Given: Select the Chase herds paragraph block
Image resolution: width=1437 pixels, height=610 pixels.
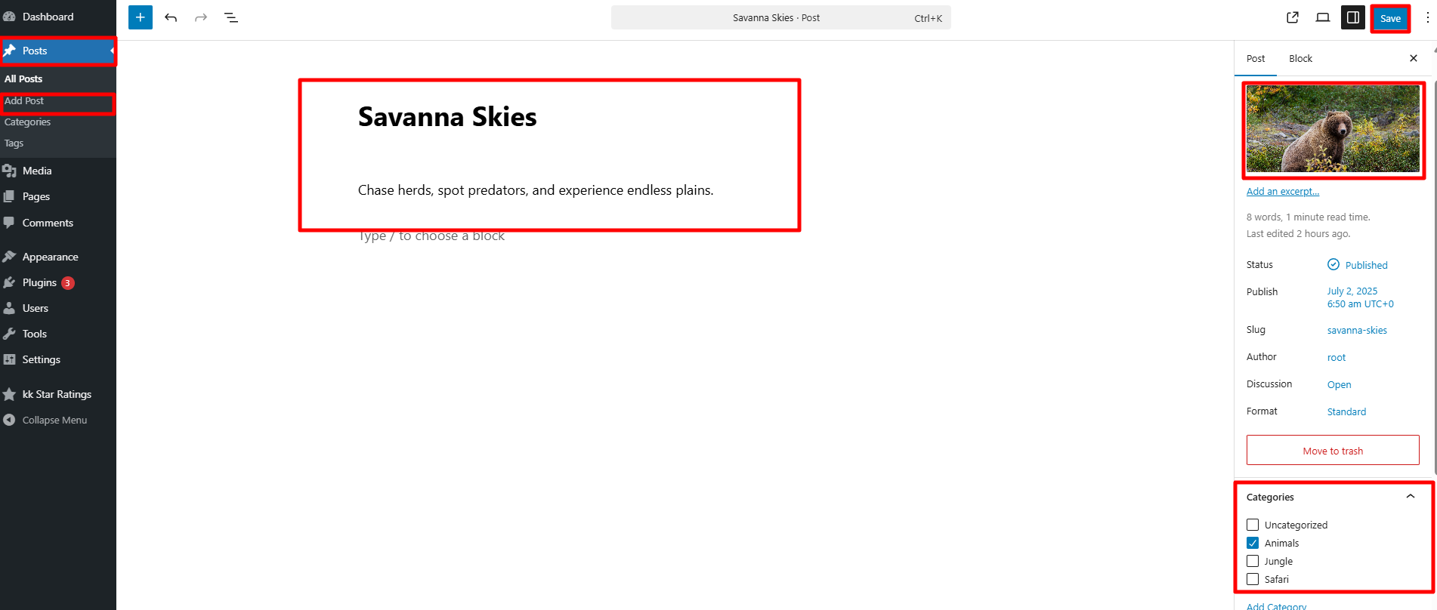Looking at the screenshot, I should pyautogui.click(x=536, y=190).
